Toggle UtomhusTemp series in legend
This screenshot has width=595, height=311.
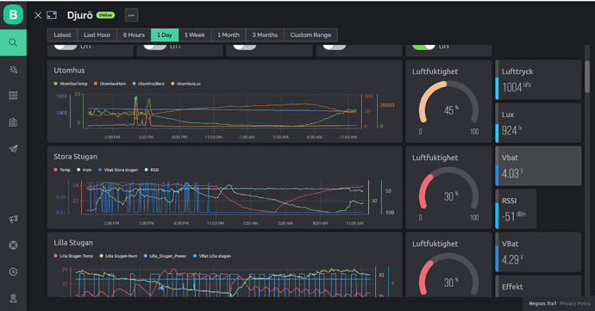tap(71, 84)
